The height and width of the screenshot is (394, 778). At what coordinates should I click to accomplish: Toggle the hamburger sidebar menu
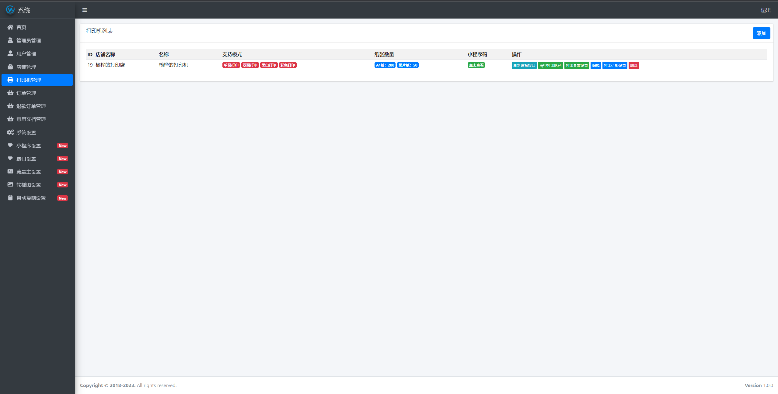pyautogui.click(x=85, y=10)
